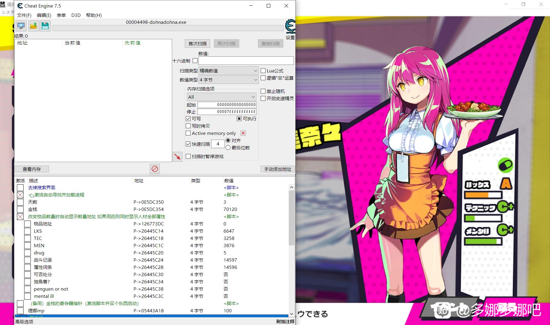Open the 帮助(H) menu
This screenshot has width=550, height=325.
94,15
